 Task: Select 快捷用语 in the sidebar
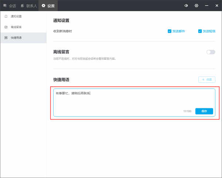23,37
